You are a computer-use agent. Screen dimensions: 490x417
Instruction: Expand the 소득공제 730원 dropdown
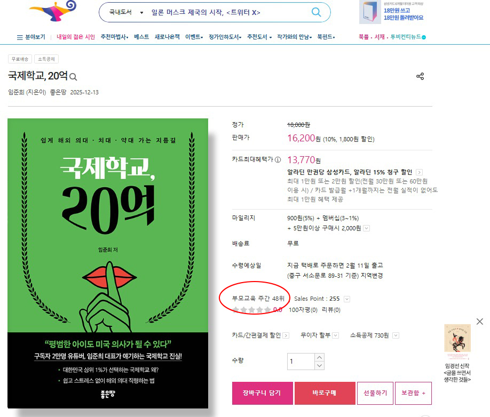(396, 335)
